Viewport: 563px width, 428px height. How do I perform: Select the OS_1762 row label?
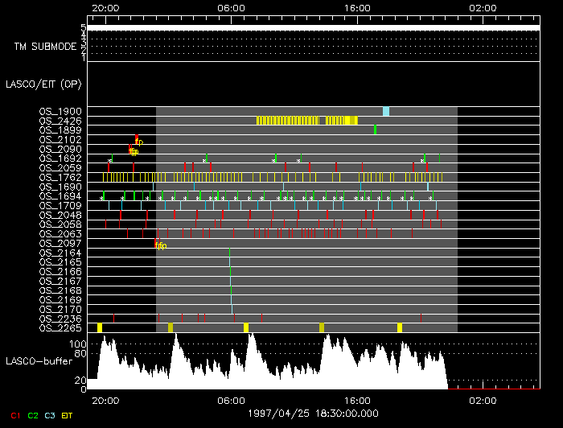[x=60, y=177]
